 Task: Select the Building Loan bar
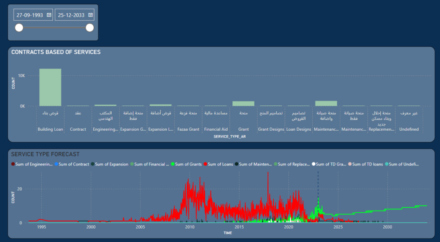[50, 87]
